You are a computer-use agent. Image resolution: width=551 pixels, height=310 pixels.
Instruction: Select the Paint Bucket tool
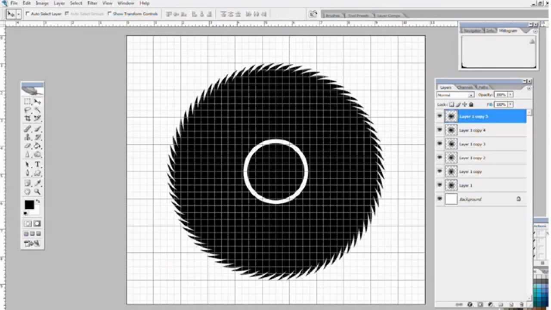tap(38, 146)
